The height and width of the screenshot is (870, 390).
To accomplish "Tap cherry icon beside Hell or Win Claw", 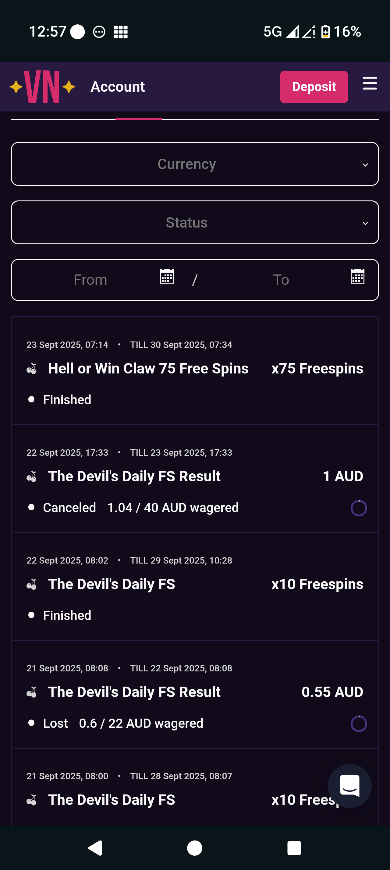I will (32, 369).
